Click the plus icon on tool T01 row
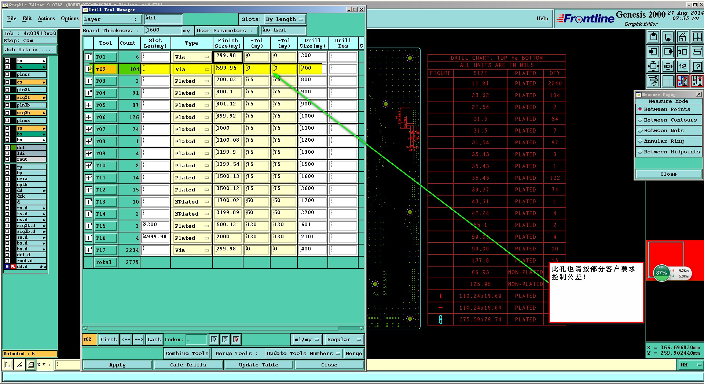Viewport: 704px width, 384px height. pyautogui.click(x=88, y=57)
